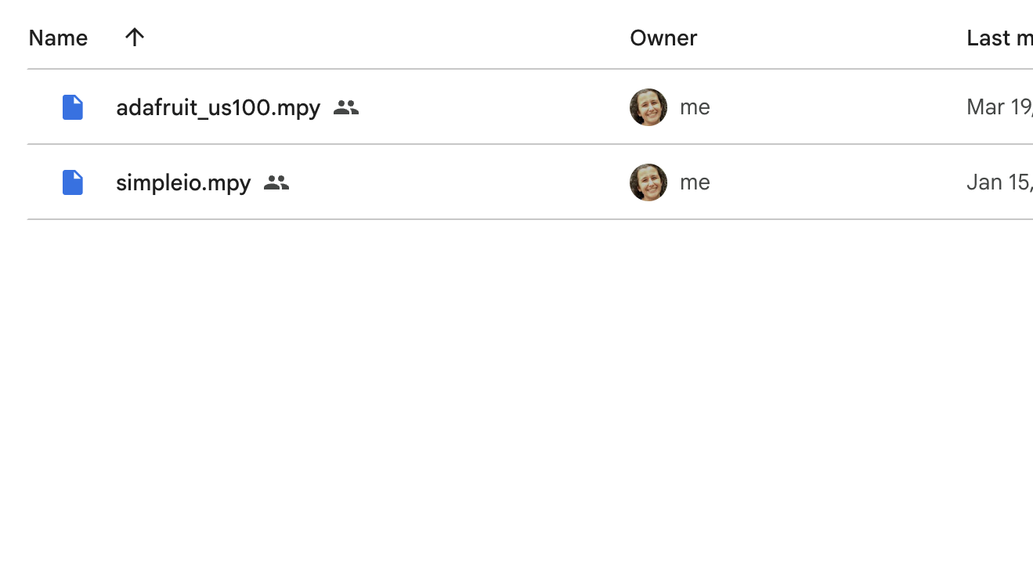Select simpleio.mpy row via blank space before Owner

pos(454,182)
